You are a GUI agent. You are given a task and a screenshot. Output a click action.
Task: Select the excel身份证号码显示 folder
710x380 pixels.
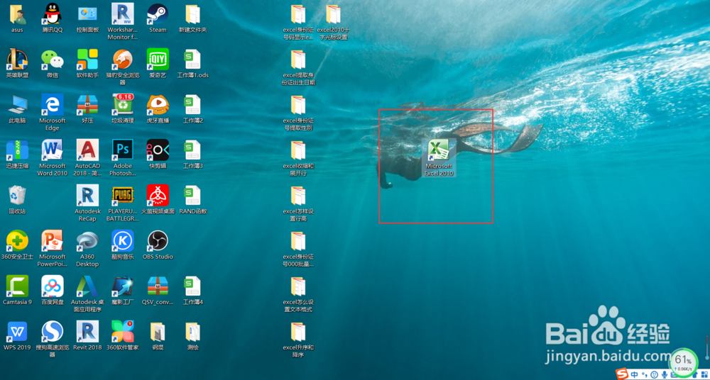pos(298,22)
